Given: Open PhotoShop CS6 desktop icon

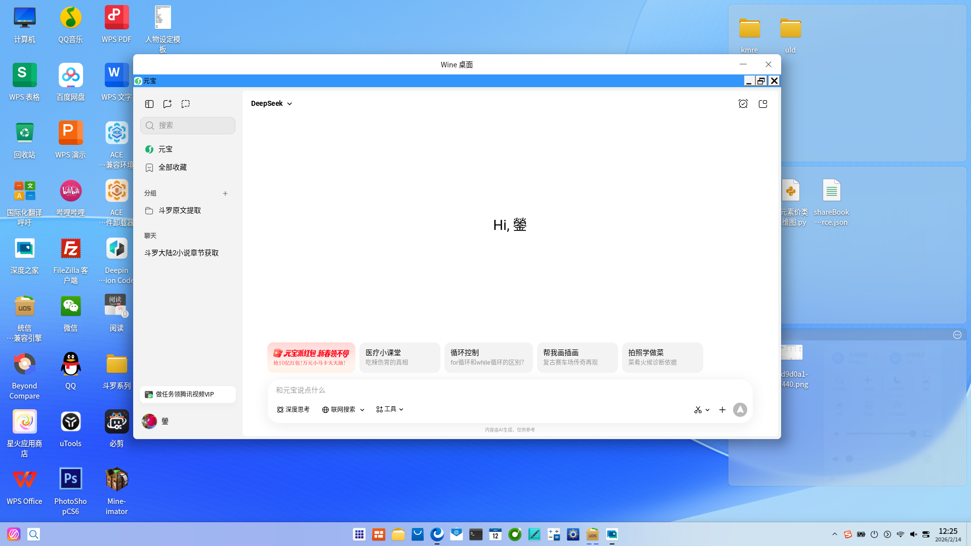Looking at the screenshot, I should tap(70, 492).
